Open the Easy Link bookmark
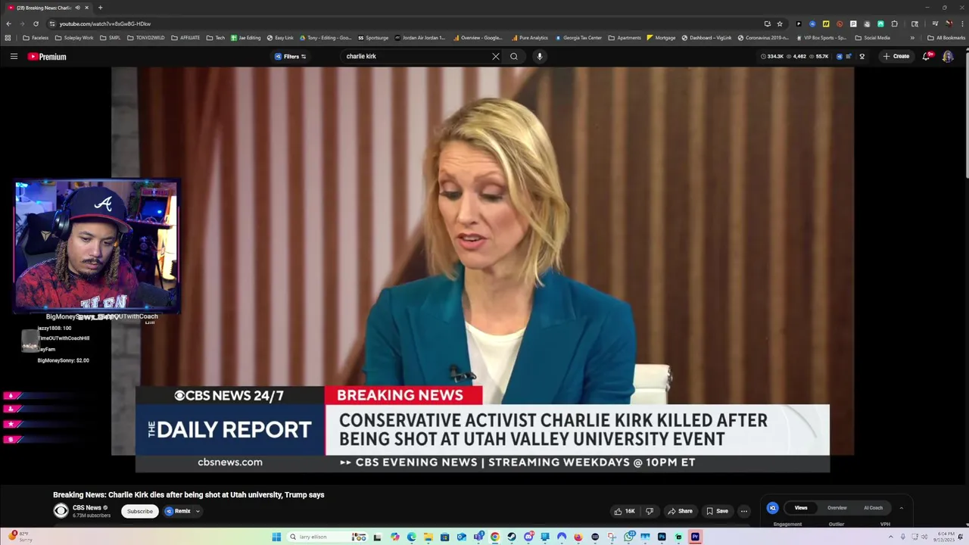Viewport: 969px width, 545px height. pyautogui.click(x=280, y=38)
